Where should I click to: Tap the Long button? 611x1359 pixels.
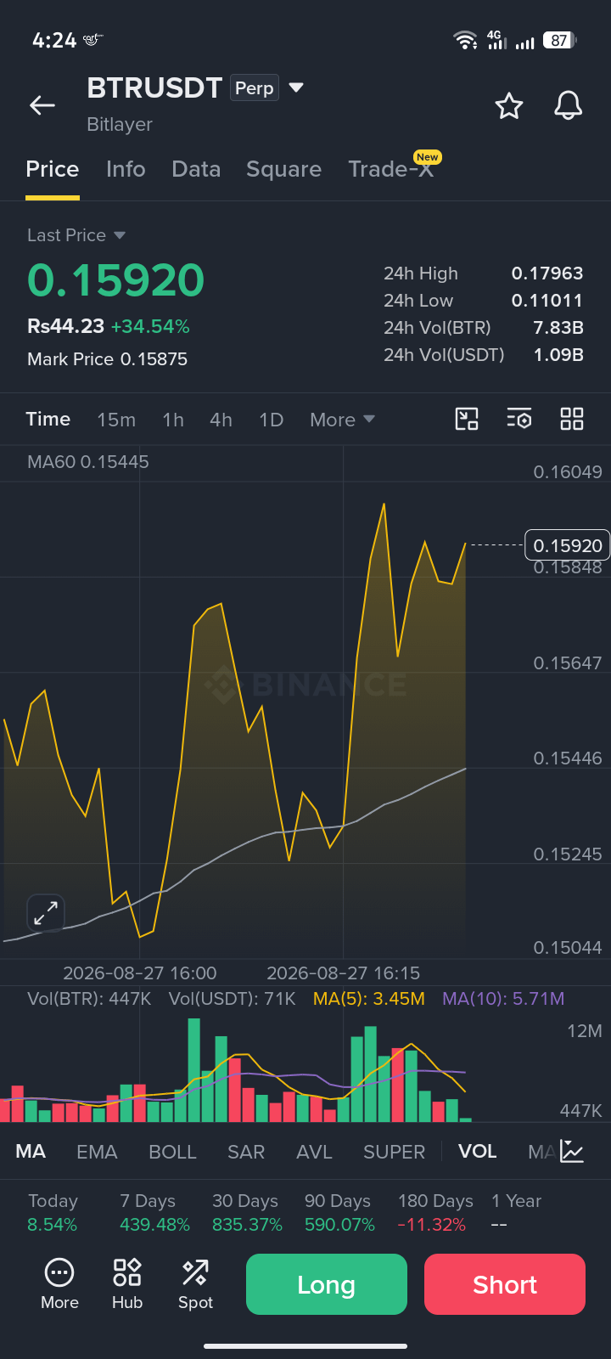(x=327, y=1284)
